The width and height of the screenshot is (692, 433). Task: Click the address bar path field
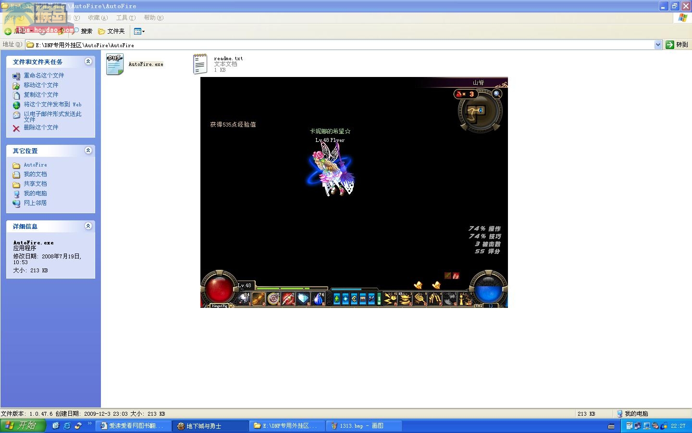(x=339, y=45)
